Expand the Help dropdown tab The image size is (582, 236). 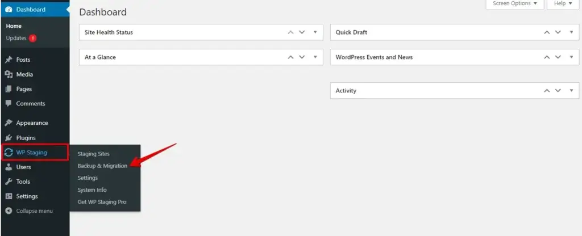563,4
